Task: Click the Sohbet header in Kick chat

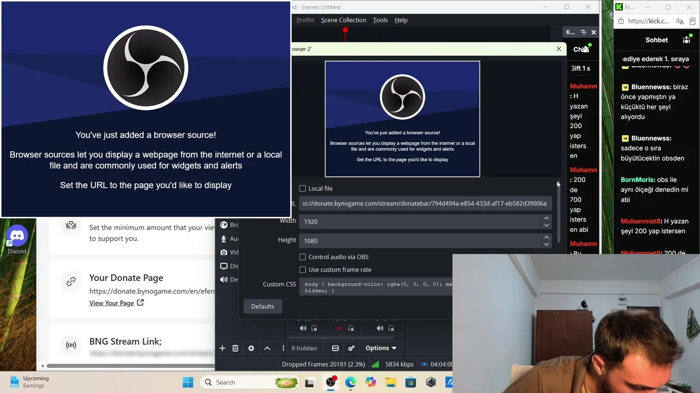Action: pos(657,40)
